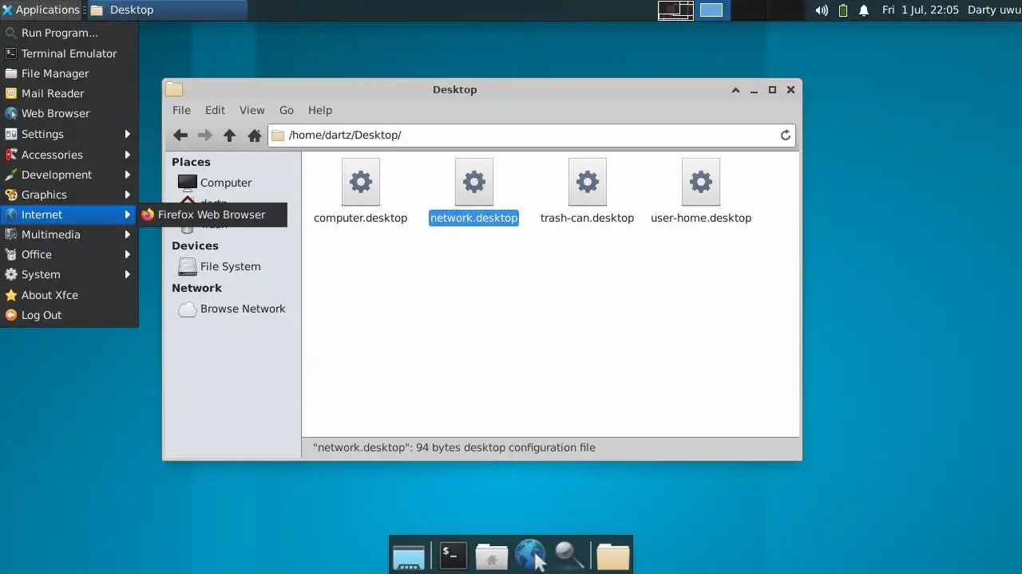Open notifications bell in the top panel
Screen dimensions: 1022x574
click(x=864, y=10)
